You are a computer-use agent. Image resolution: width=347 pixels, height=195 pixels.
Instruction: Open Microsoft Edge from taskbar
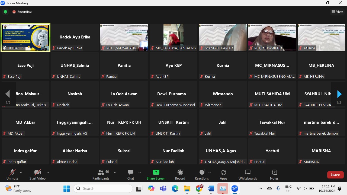coord(175,188)
